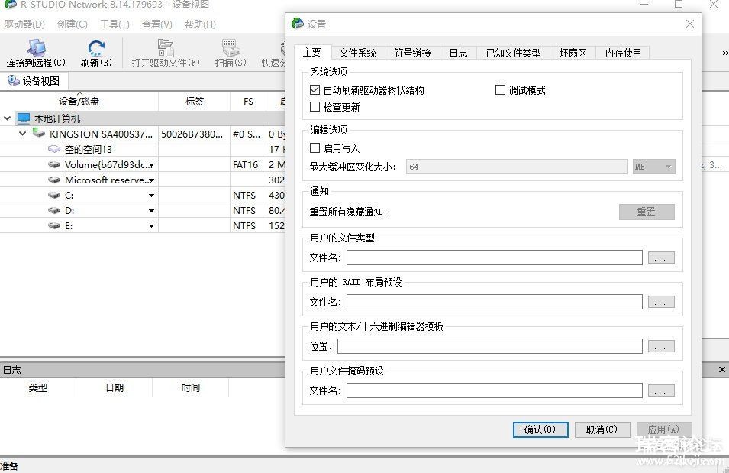Screen dimensions: 729x473
Task: Open the 工具(T) menu
Action: 115,24
